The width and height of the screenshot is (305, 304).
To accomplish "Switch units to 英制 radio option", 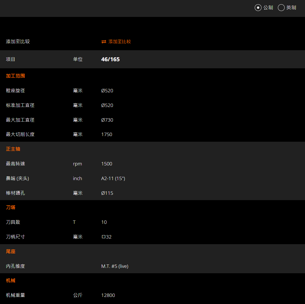I will tap(281, 8).
